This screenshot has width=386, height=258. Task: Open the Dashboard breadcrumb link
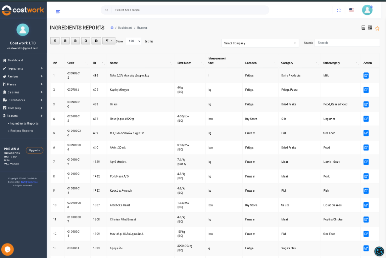(125, 28)
